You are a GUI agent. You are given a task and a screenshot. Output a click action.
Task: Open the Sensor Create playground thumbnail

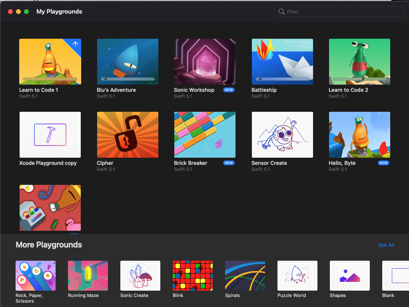point(282,135)
